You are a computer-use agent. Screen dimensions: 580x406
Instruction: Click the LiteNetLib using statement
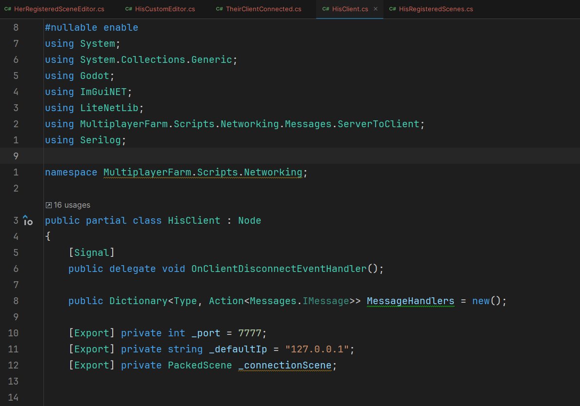pos(94,108)
